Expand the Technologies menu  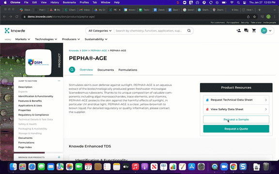(46, 39)
